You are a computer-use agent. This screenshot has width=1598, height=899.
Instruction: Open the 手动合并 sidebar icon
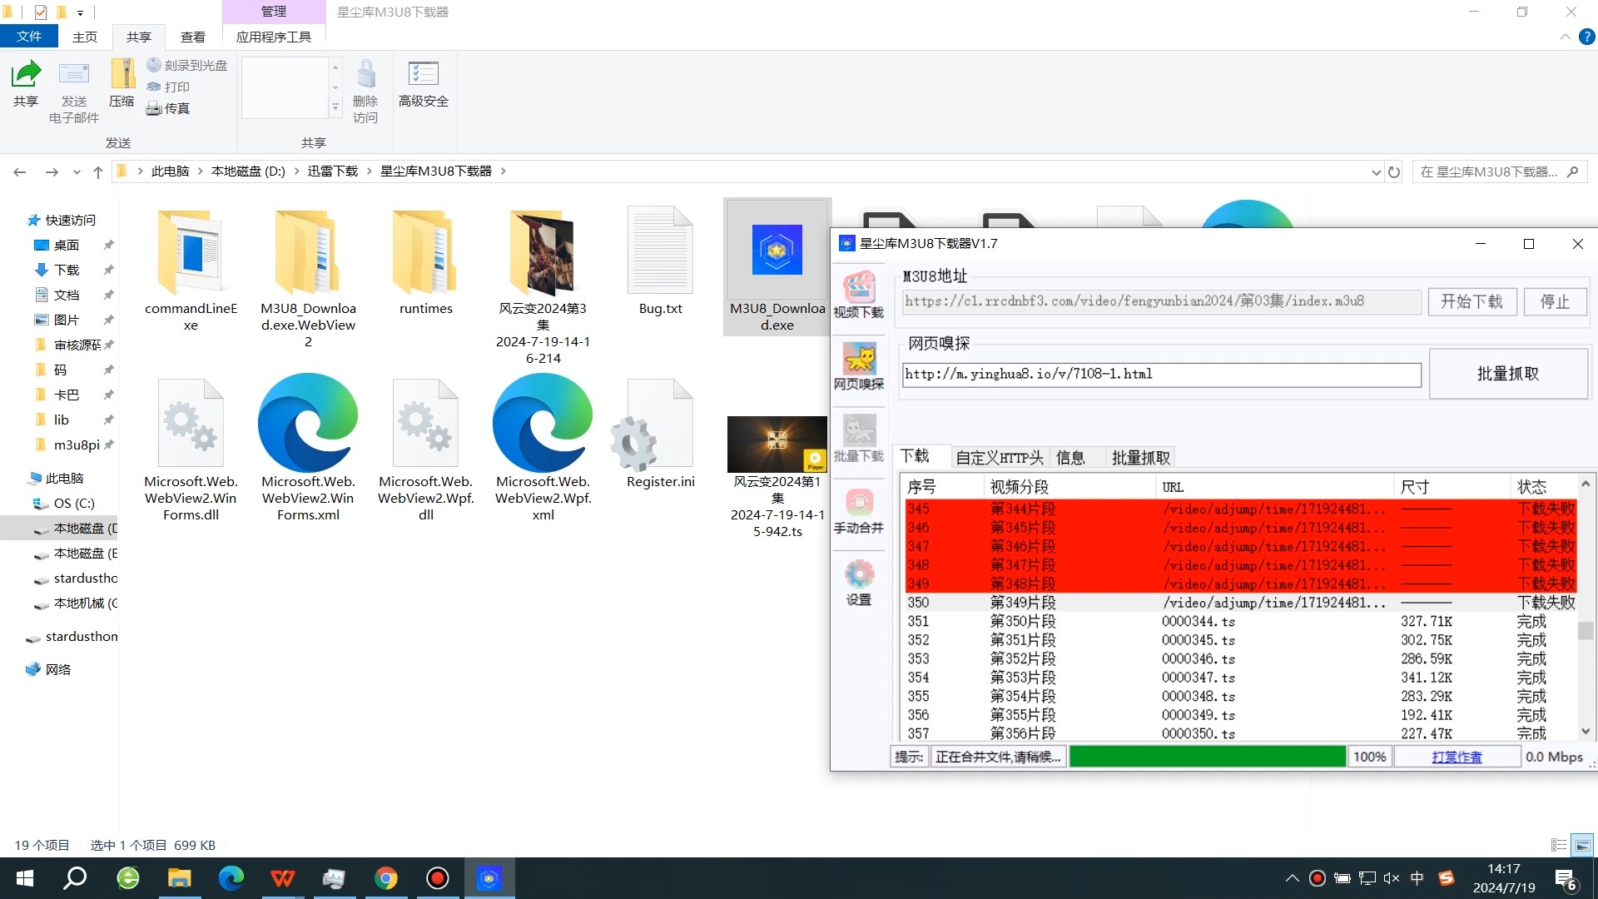click(x=859, y=510)
